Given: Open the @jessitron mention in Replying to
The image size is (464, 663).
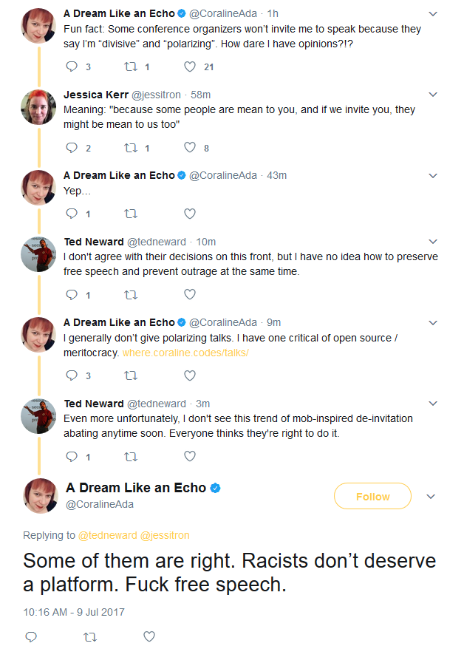Looking at the screenshot, I should point(165,535).
